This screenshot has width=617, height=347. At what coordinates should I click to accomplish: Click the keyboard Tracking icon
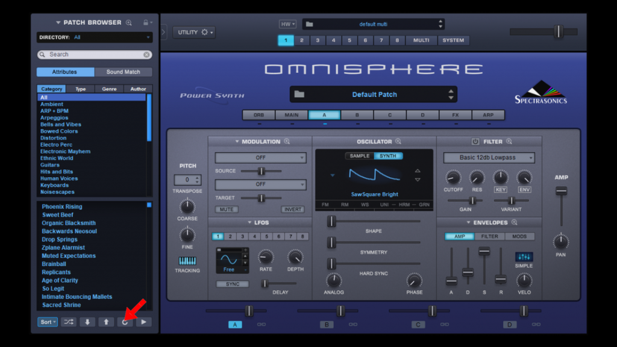point(187,261)
